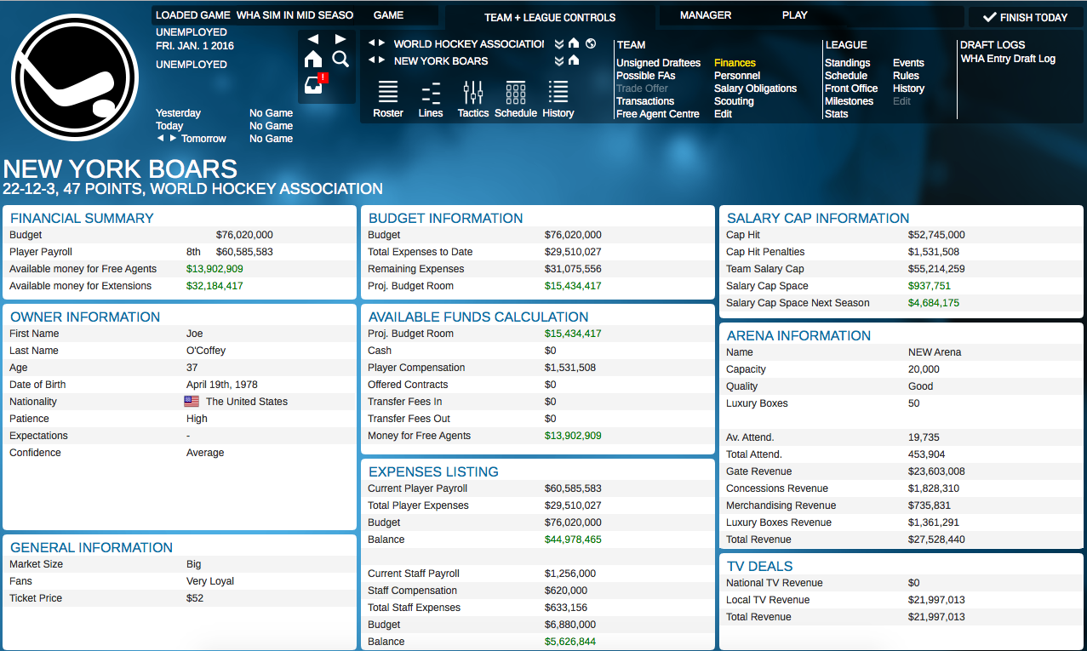Image resolution: width=1087 pixels, height=651 pixels.
Task: Open the Play menu
Action: [795, 15]
